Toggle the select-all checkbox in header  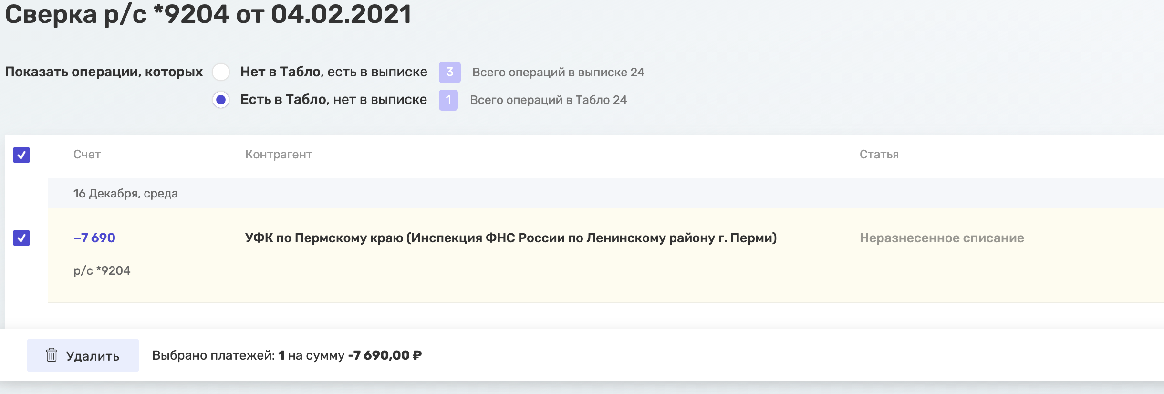coord(21,155)
